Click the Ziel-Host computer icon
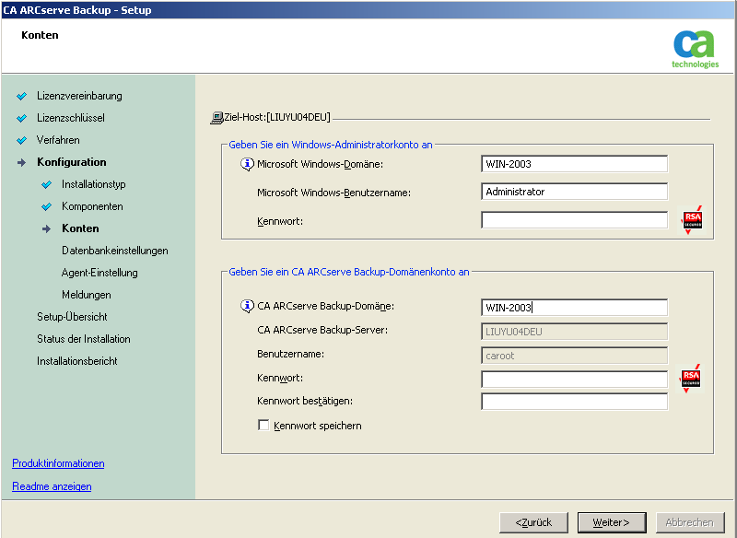The image size is (737, 538). (216, 118)
